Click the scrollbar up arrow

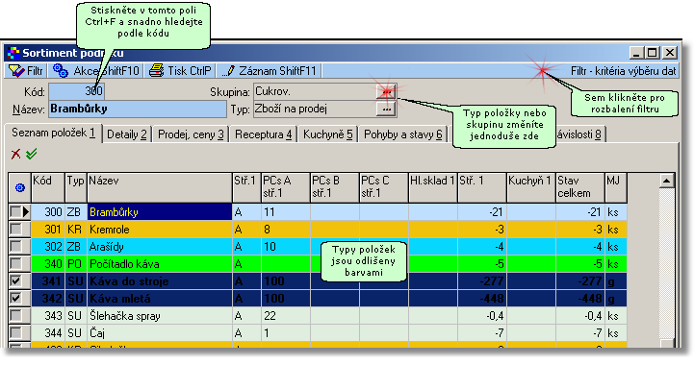666,181
